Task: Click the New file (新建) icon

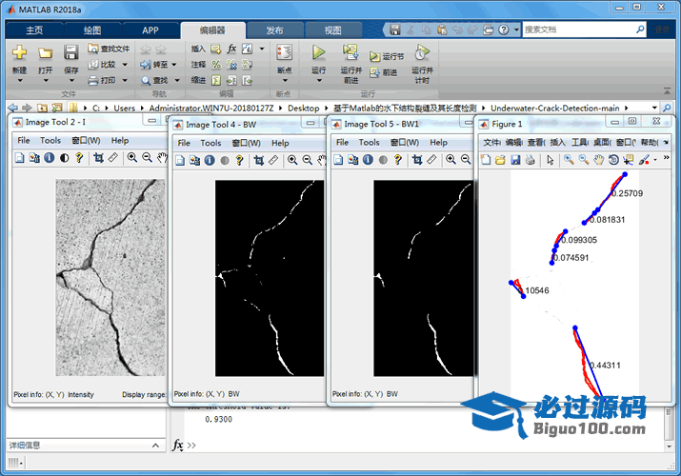Action: click(x=19, y=52)
